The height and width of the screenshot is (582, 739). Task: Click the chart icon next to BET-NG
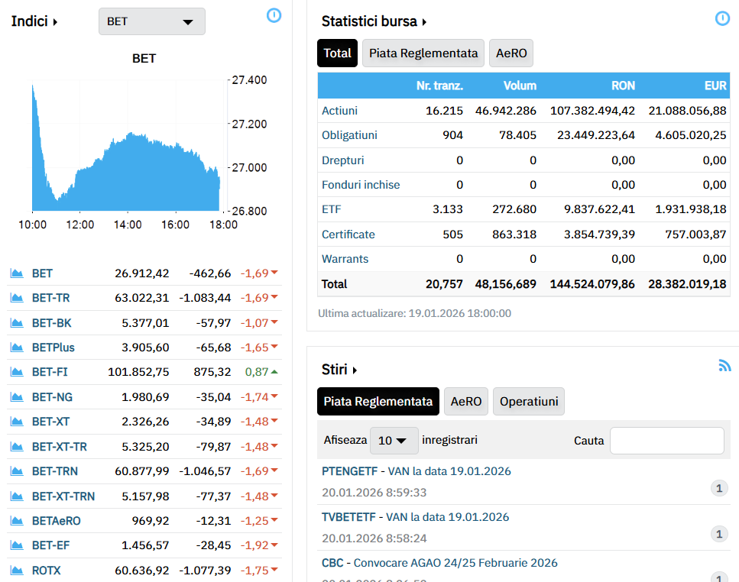(x=16, y=397)
